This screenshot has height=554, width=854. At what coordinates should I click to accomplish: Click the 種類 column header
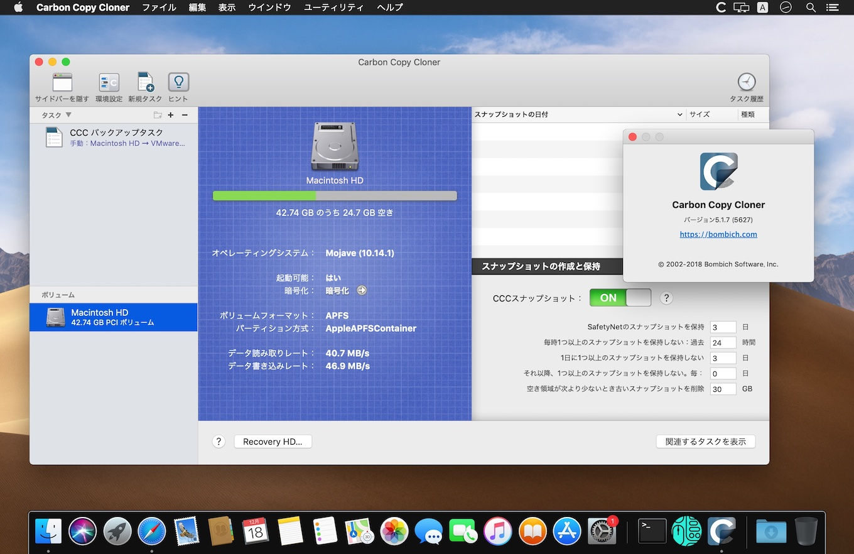coord(754,114)
